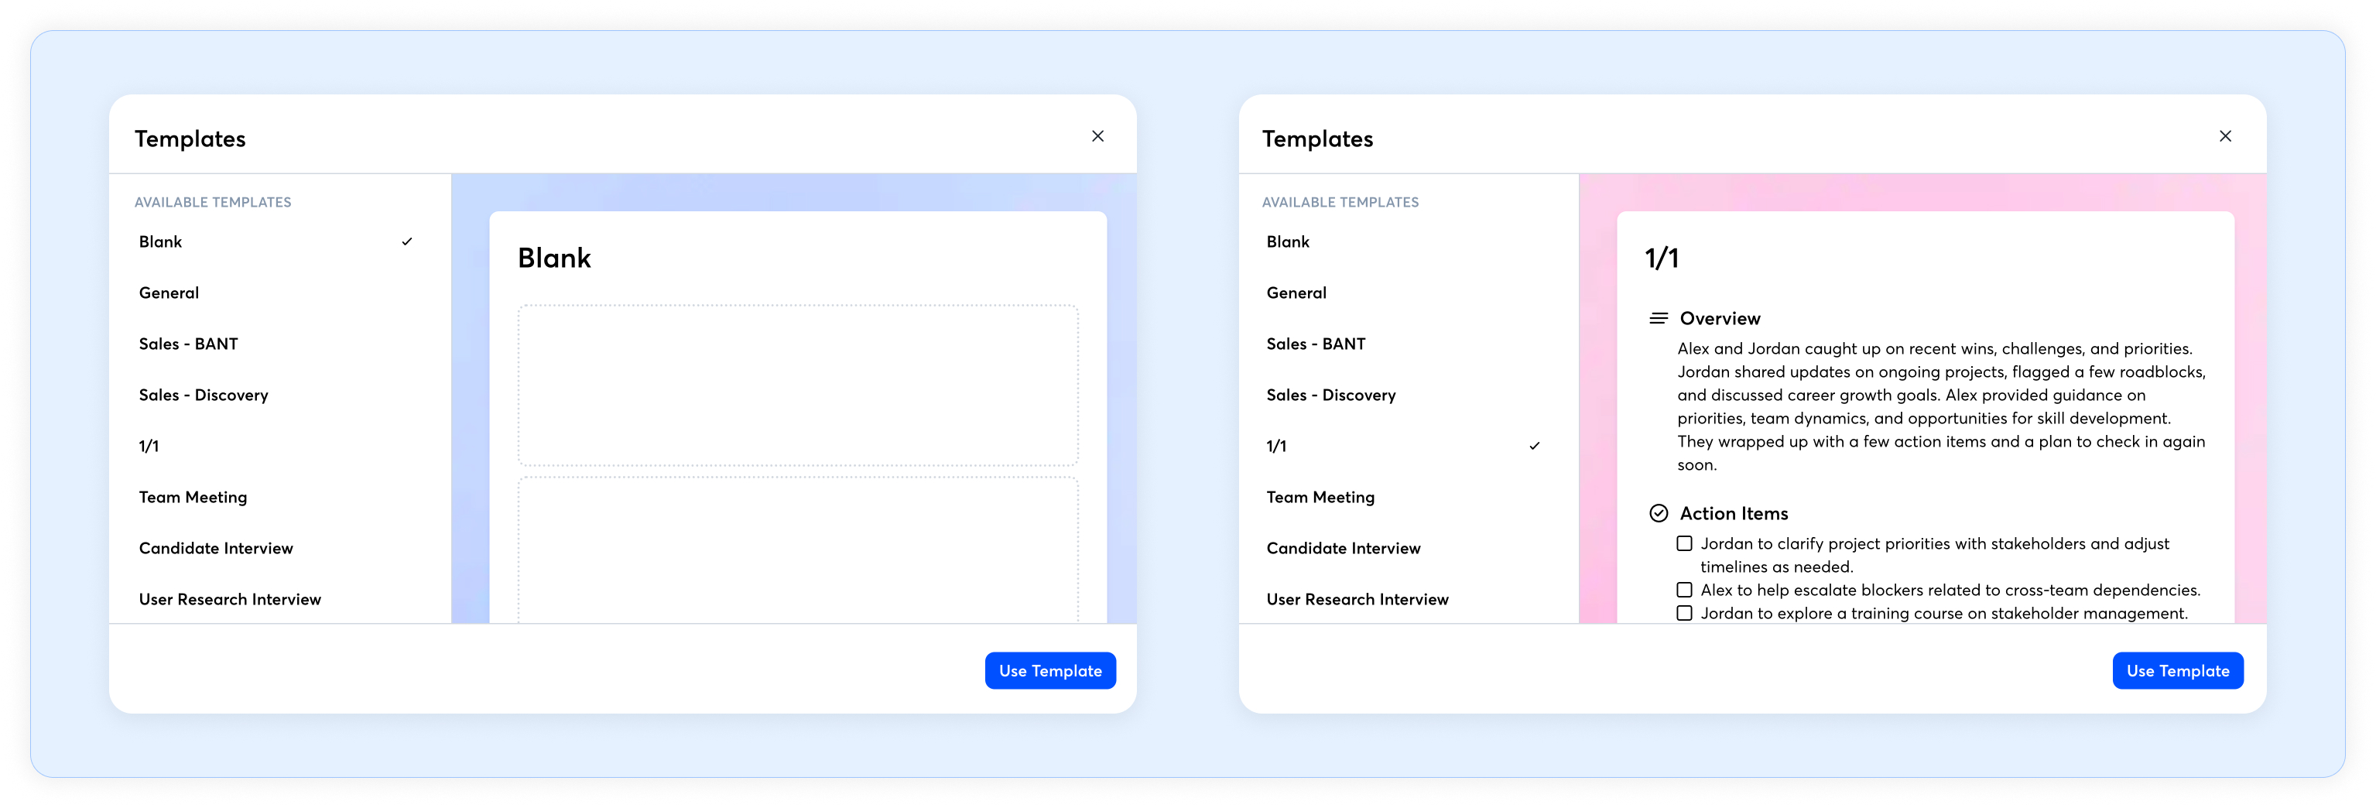The height and width of the screenshot is (808, 2376).
Task: Click the Action Items circled-check icon
Action: pos(1658,514)
